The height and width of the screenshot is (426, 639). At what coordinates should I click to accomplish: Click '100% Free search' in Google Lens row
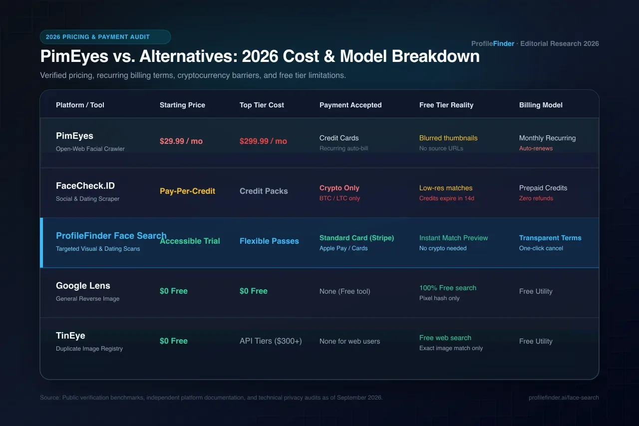(448, 288)
